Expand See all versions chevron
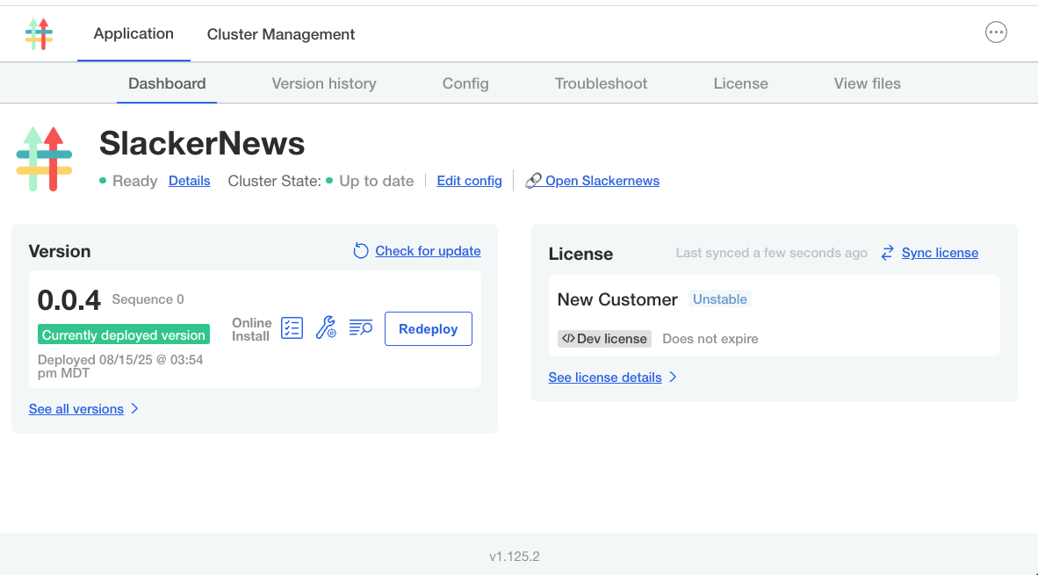The image size is (1038, 575). (133, 408)
